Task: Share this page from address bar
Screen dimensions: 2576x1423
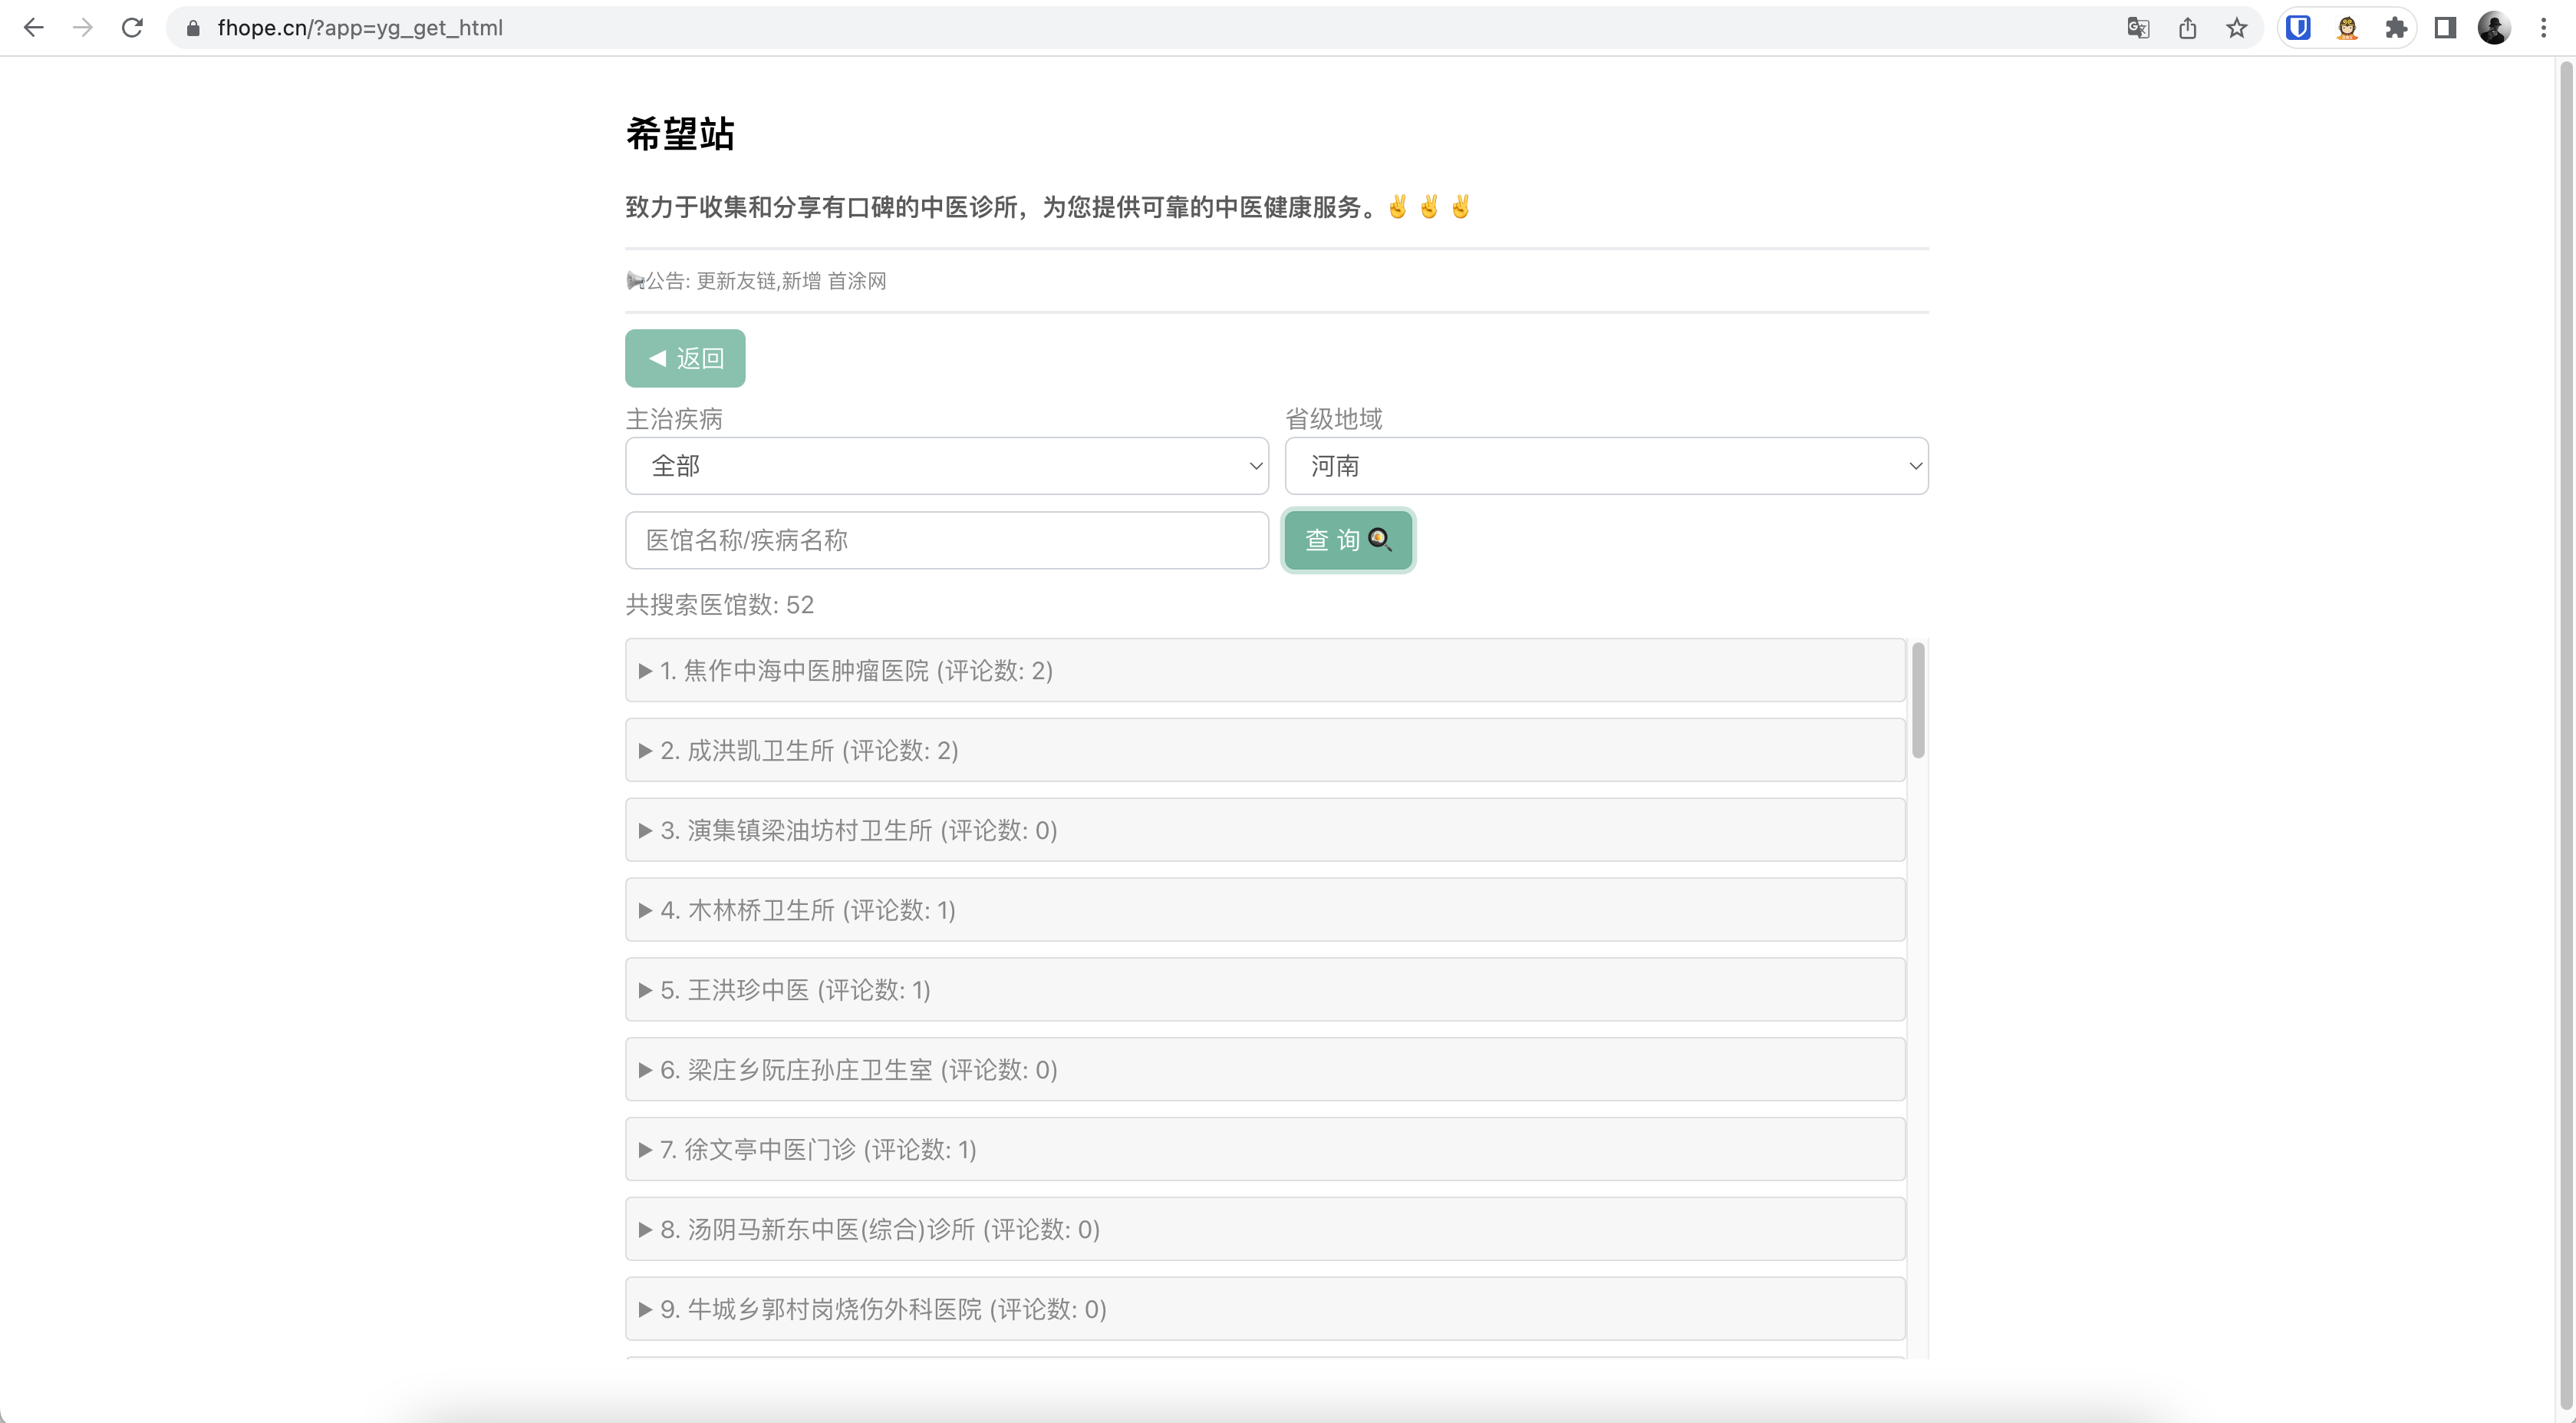Action: pyautogui.click(x=2188, y=28)
